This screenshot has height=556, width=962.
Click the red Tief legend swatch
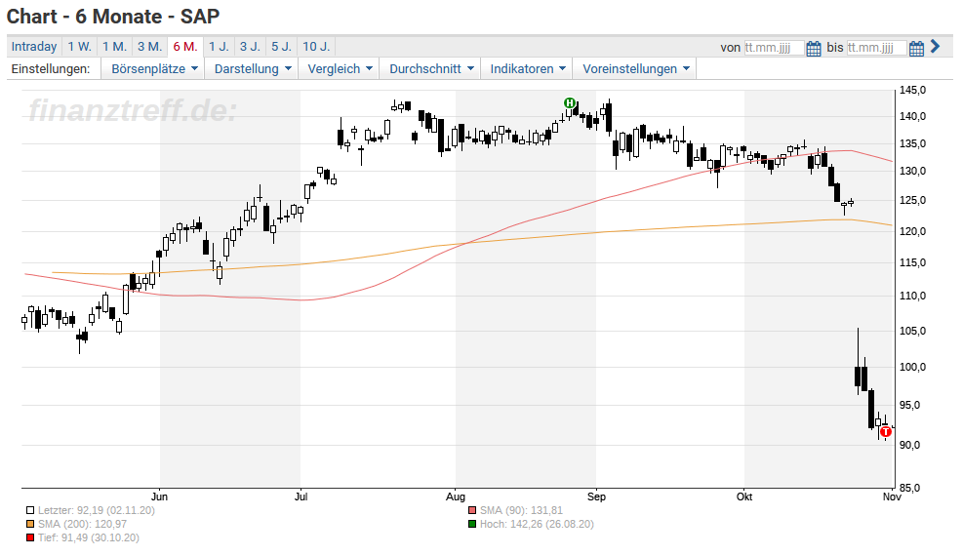30,538
